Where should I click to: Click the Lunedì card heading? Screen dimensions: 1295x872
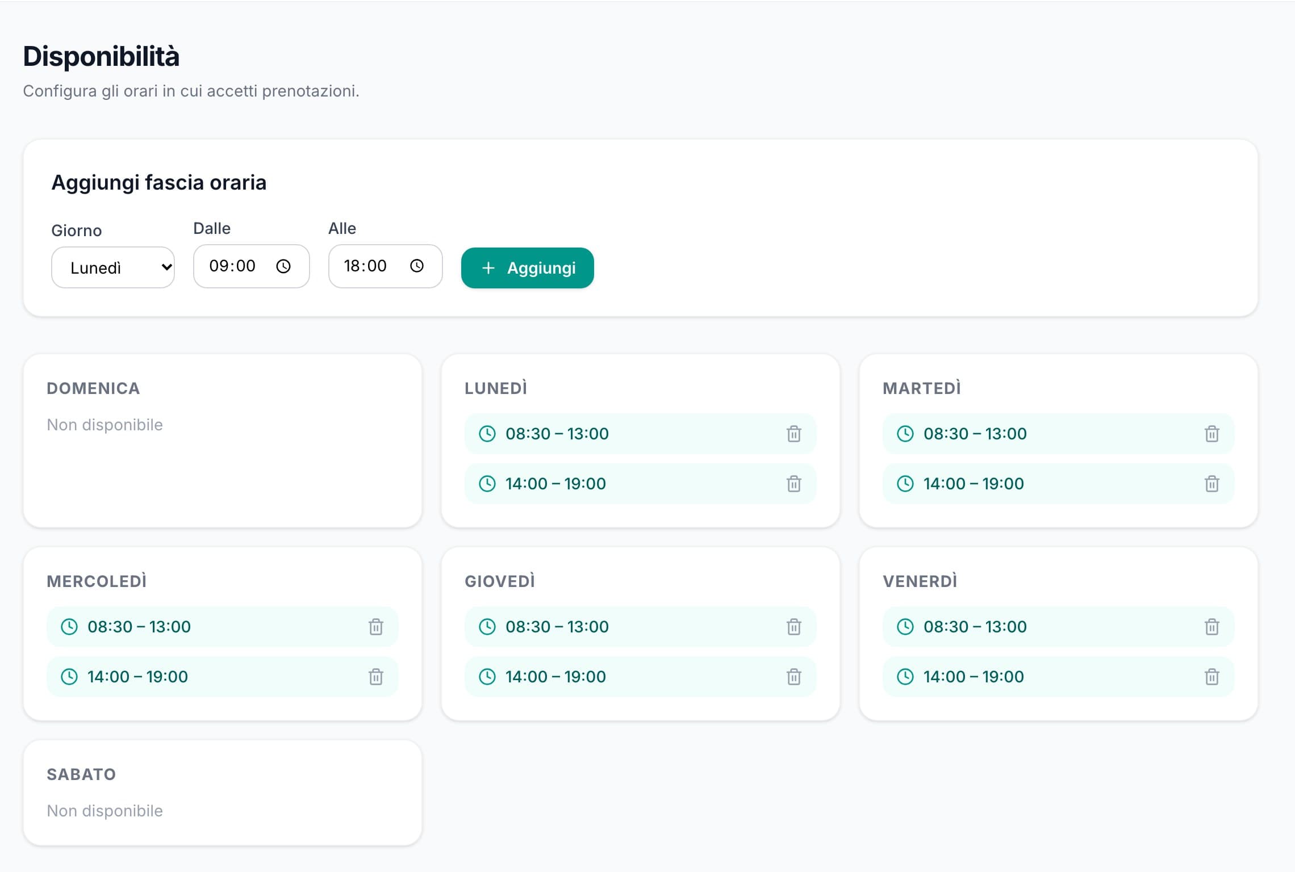point(496,388)
